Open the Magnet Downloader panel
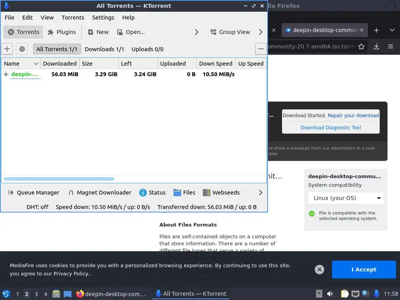Screen dimensions: 400x300 tap(100, 193)
